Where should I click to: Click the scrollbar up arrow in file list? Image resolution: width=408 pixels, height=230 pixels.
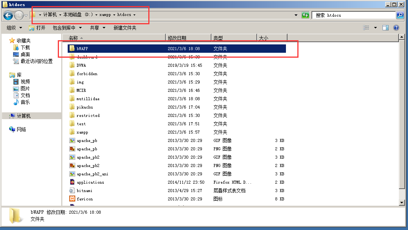click(x=402, y=37)
